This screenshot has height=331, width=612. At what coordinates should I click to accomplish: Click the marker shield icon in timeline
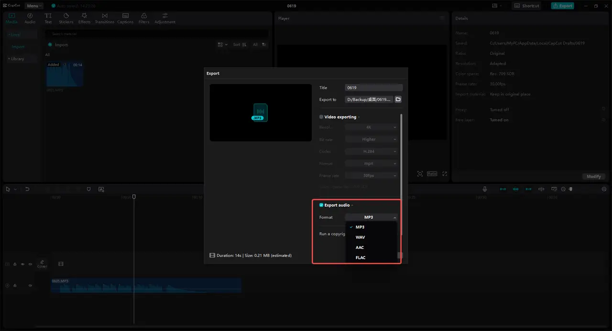click(x=88, y=189)
